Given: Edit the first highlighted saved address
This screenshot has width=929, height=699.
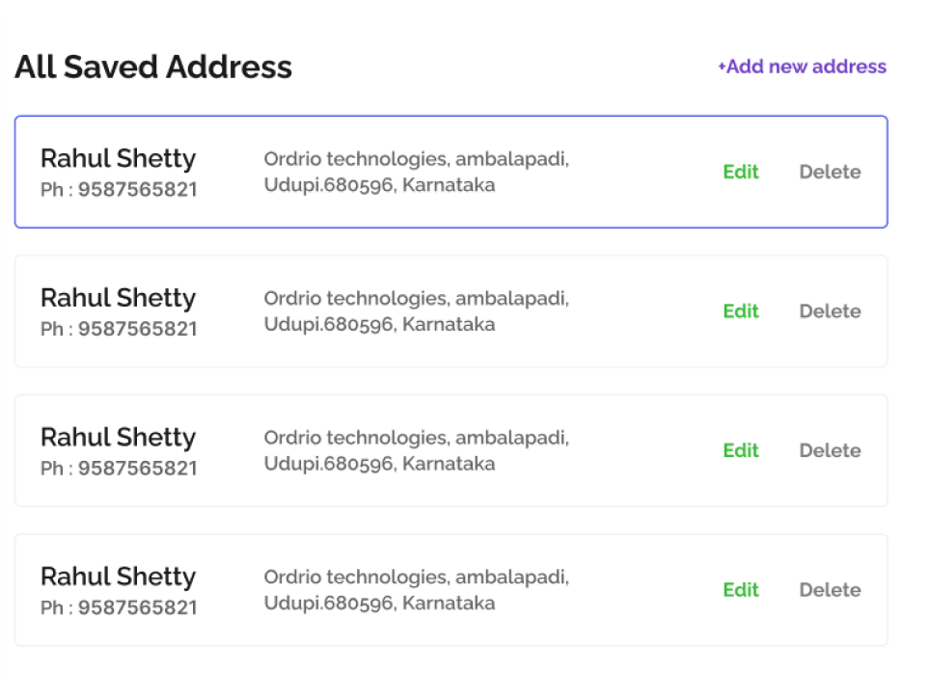Looking at the screenshot, I should tap(741, 172).
